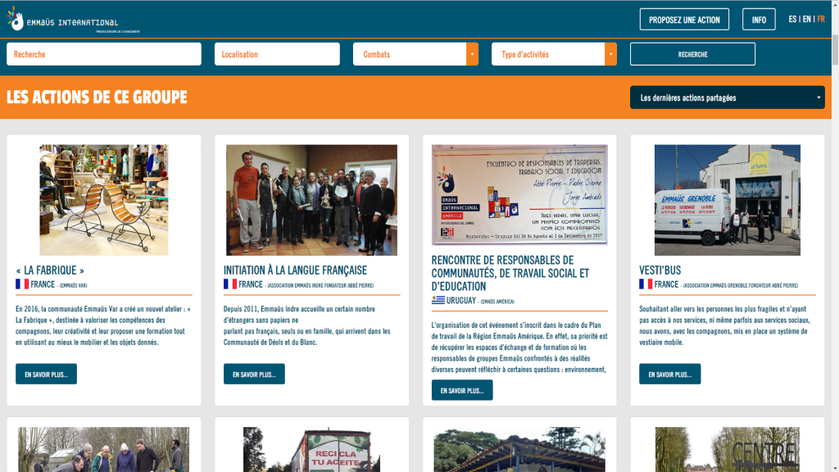Screen dimensions: 839x472
Task: Open the Les dernières actions partagées sort dropdown
Action: 728,98
